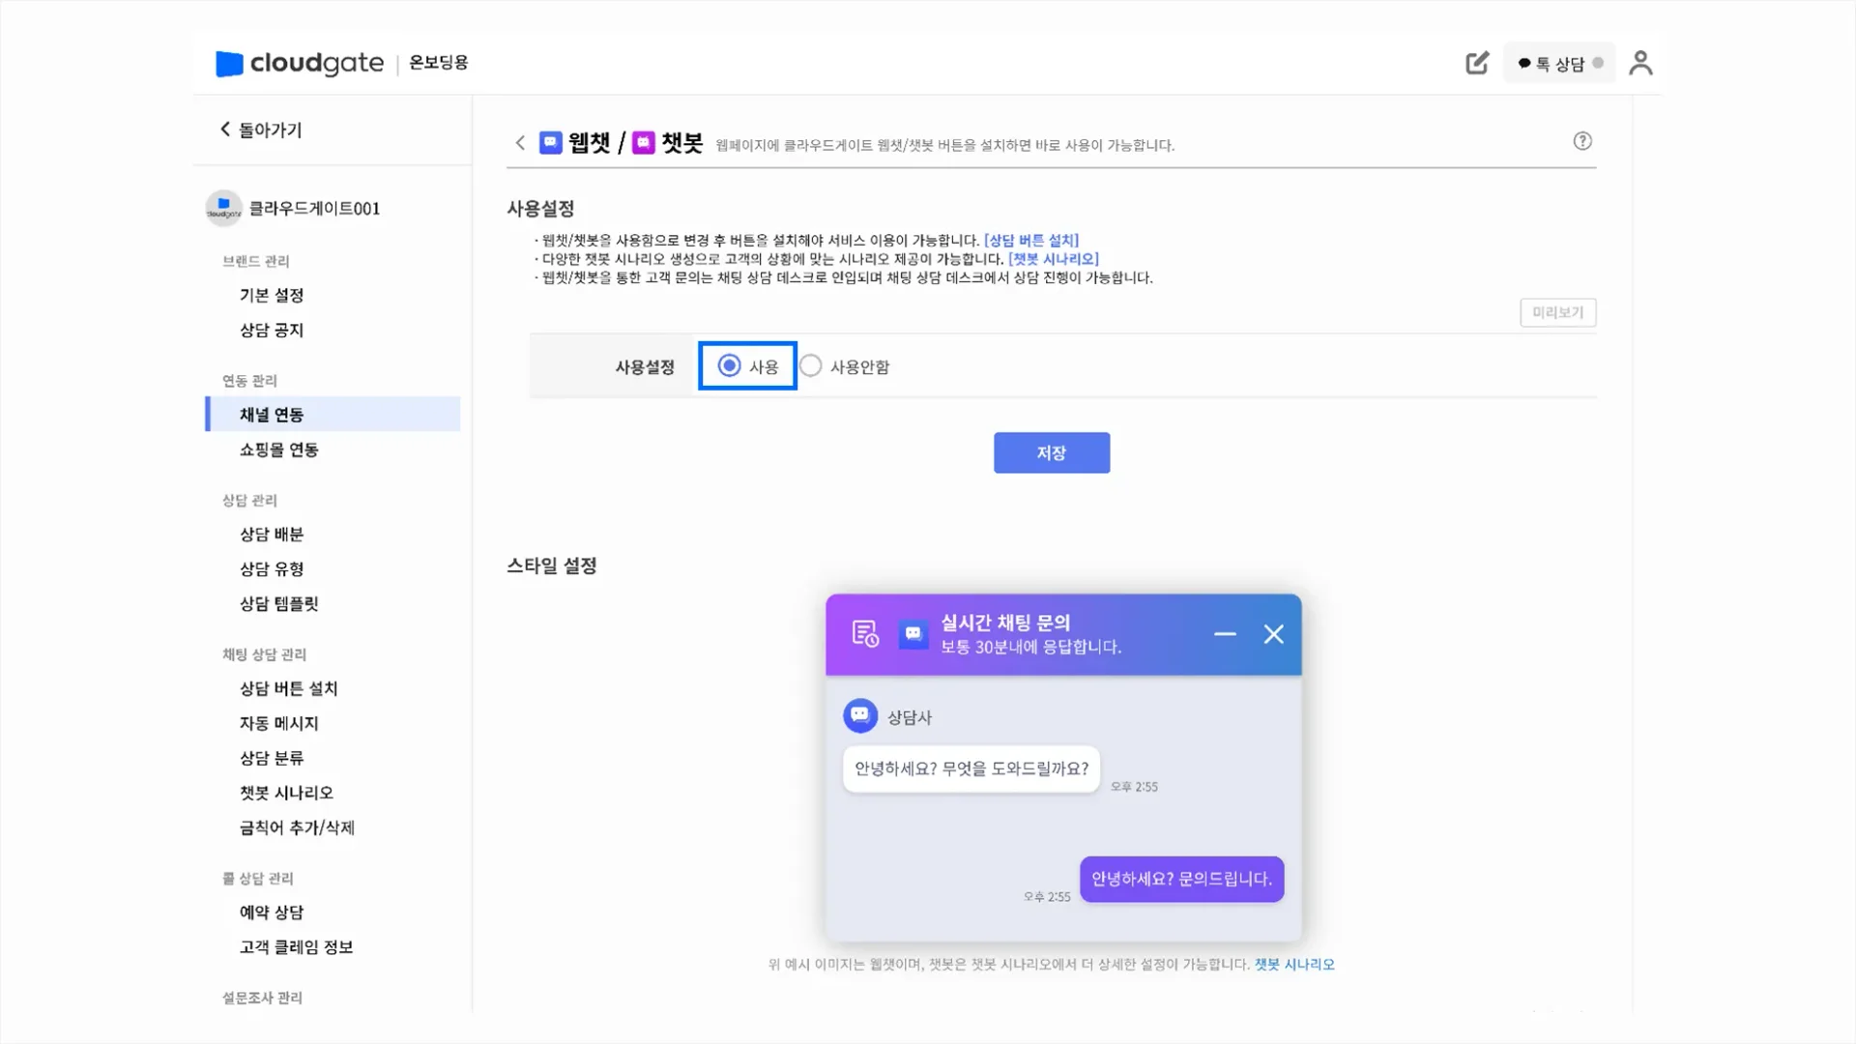The width and height of the screenshot is (1856, 1044).
Task: Click the 안녕하세요? 문의드립니다 message bubble
Action: 1181,879
